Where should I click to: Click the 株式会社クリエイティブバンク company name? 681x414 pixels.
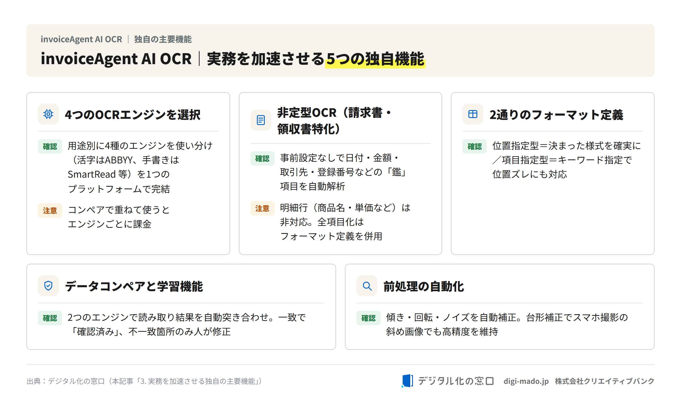[604, 381]
